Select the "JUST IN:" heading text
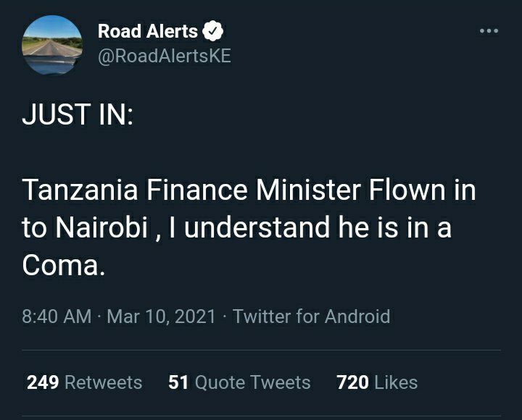The height and width of the screenshot is (420, 522). click(78, 114)
